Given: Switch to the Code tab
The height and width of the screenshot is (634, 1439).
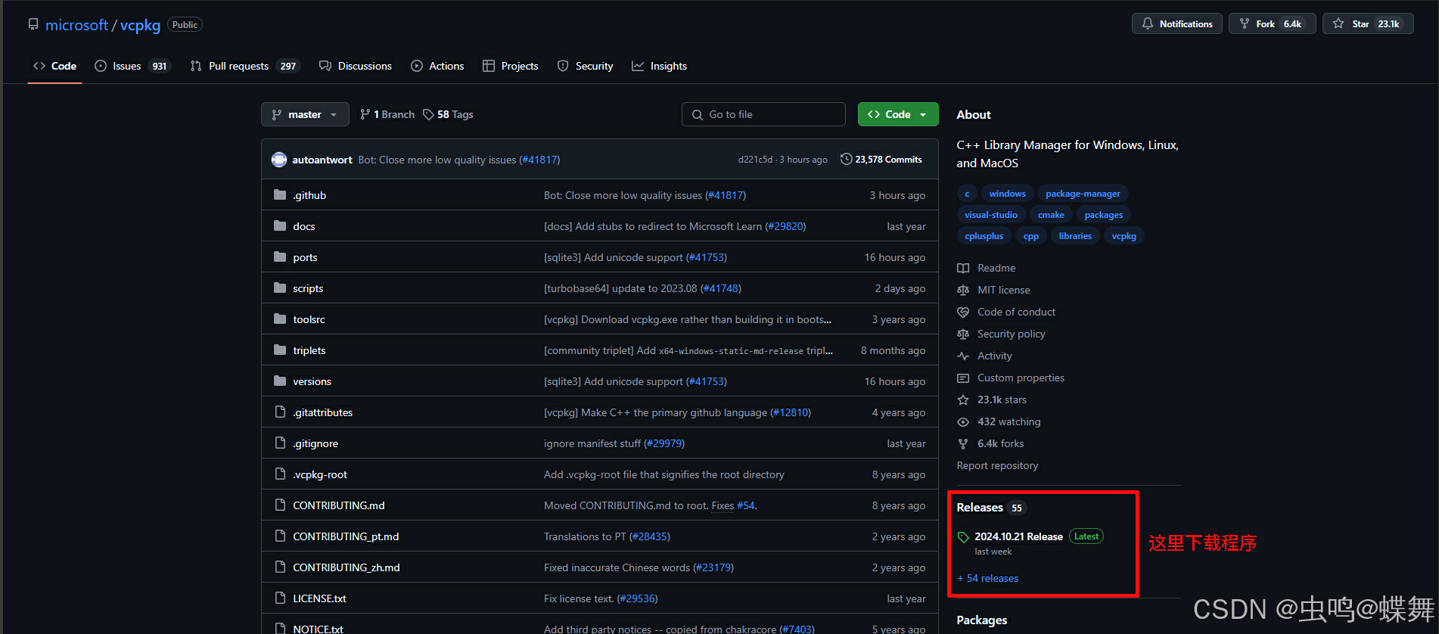Looking at the screenshot, I should point(54,66).
